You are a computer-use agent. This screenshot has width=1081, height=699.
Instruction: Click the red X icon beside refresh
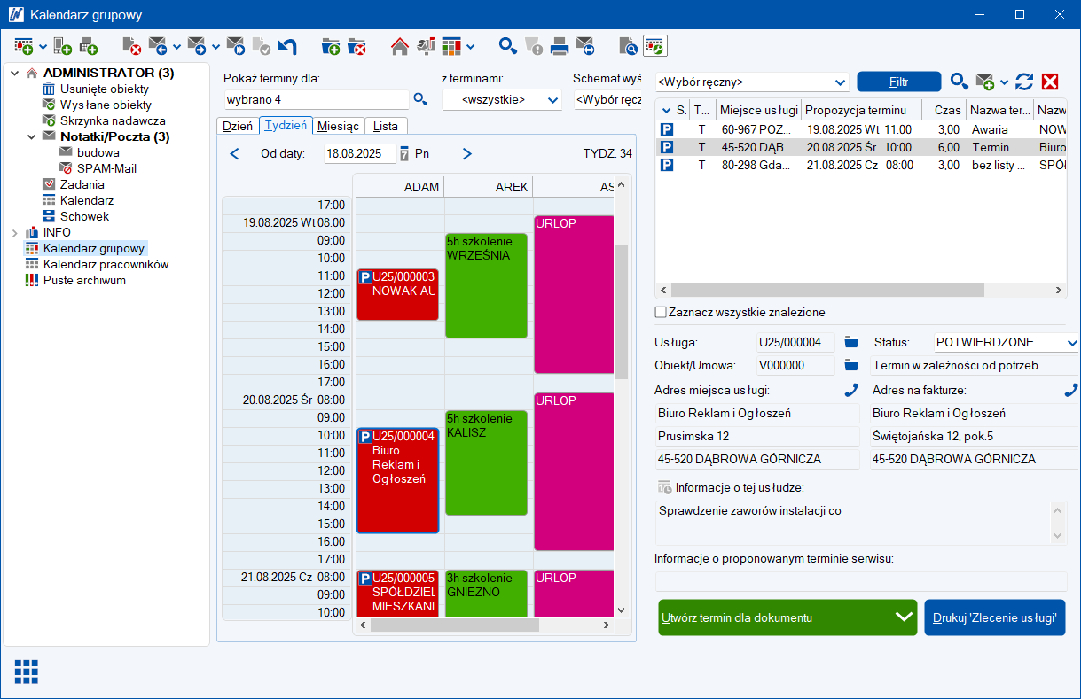point(1050,82)
